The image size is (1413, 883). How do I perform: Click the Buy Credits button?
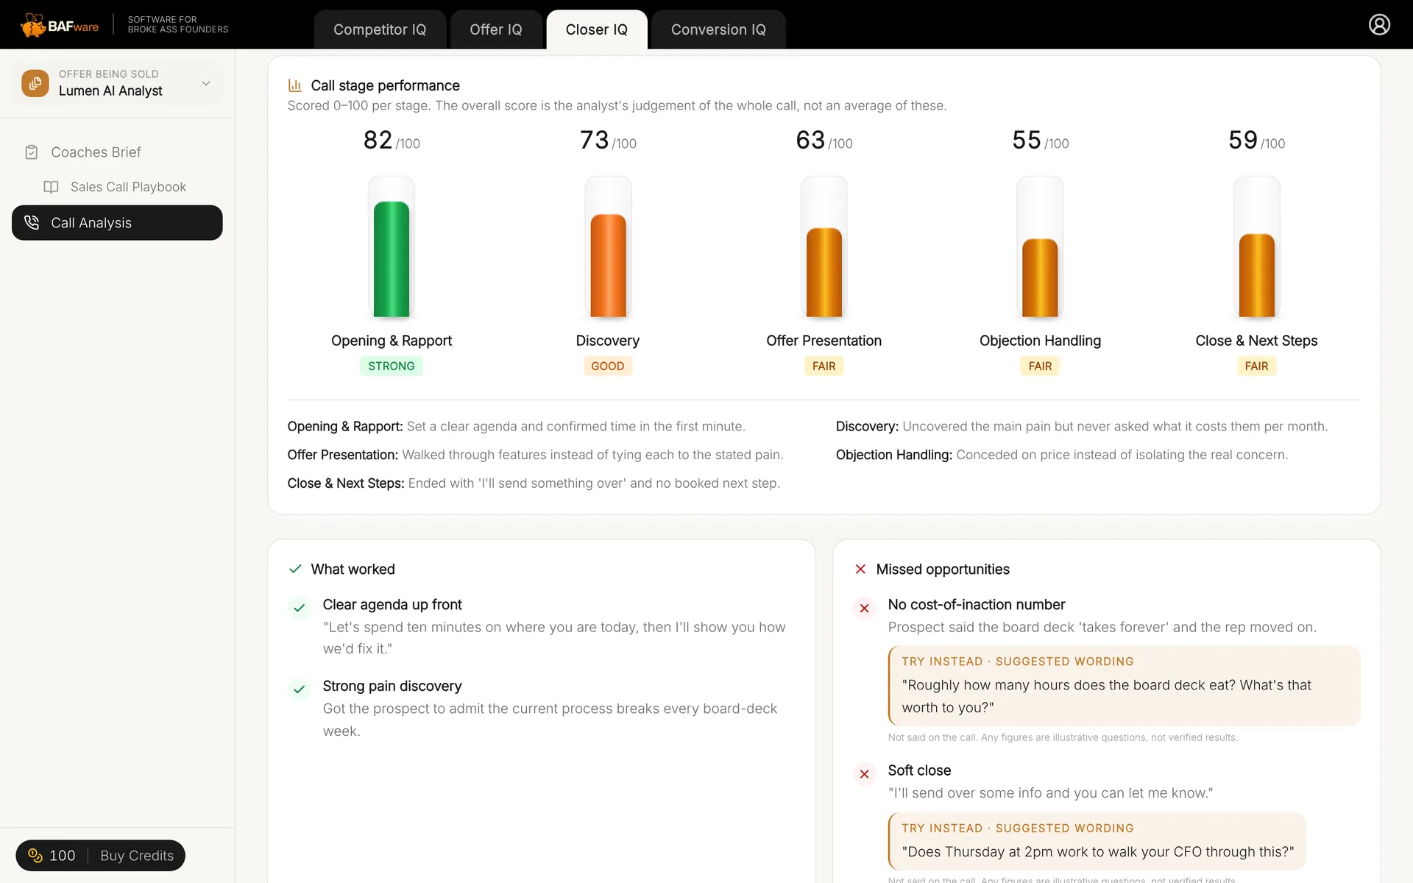click(x=137, y=855)
